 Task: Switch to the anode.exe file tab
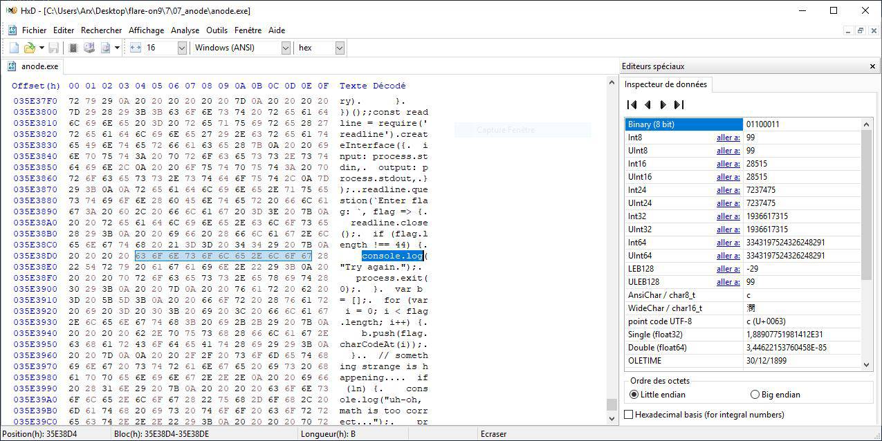(39, 66)
